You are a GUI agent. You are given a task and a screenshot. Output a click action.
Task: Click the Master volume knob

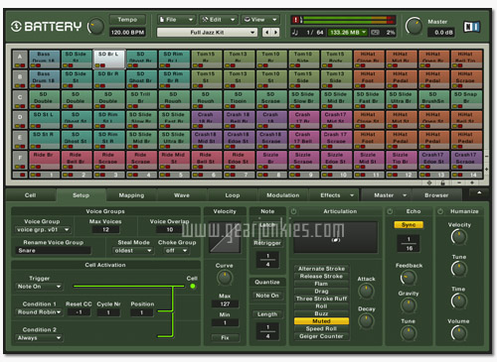414,26
